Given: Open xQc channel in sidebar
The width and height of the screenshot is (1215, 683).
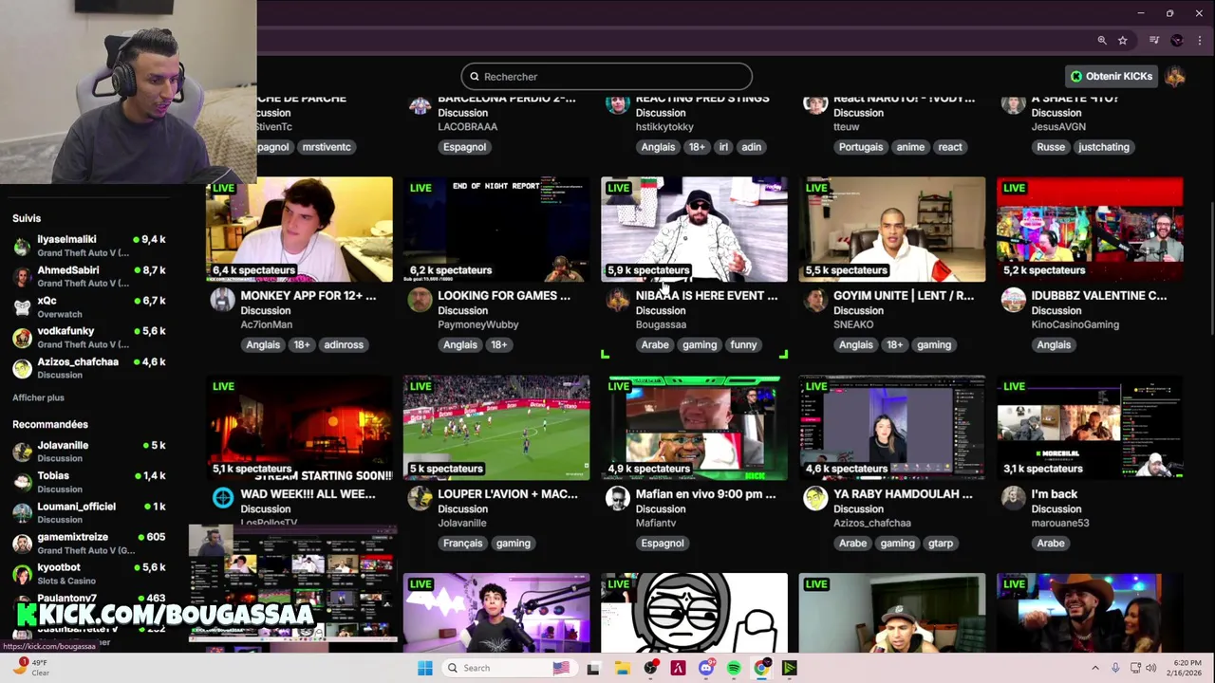Looking at the screenshot, I should pyautogui.click(x=89, y=306).
